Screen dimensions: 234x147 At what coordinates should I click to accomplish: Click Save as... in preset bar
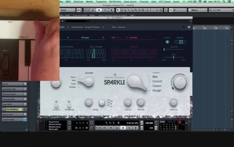click(x=122, y=27)
